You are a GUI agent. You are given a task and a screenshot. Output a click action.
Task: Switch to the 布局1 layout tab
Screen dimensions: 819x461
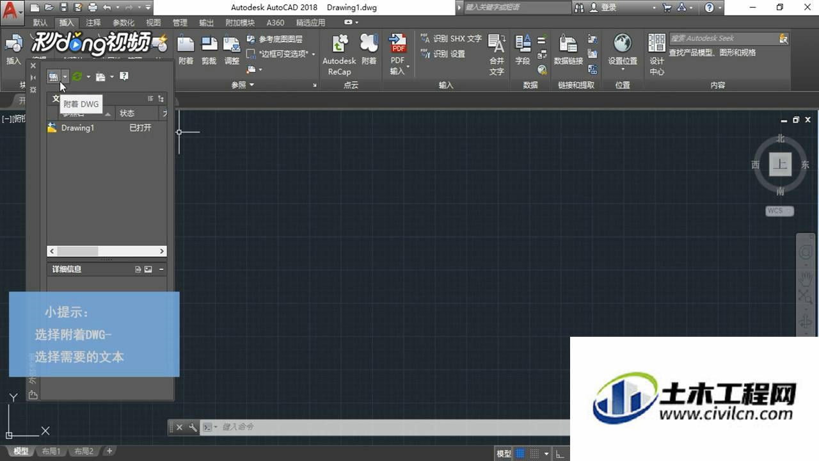51,451
